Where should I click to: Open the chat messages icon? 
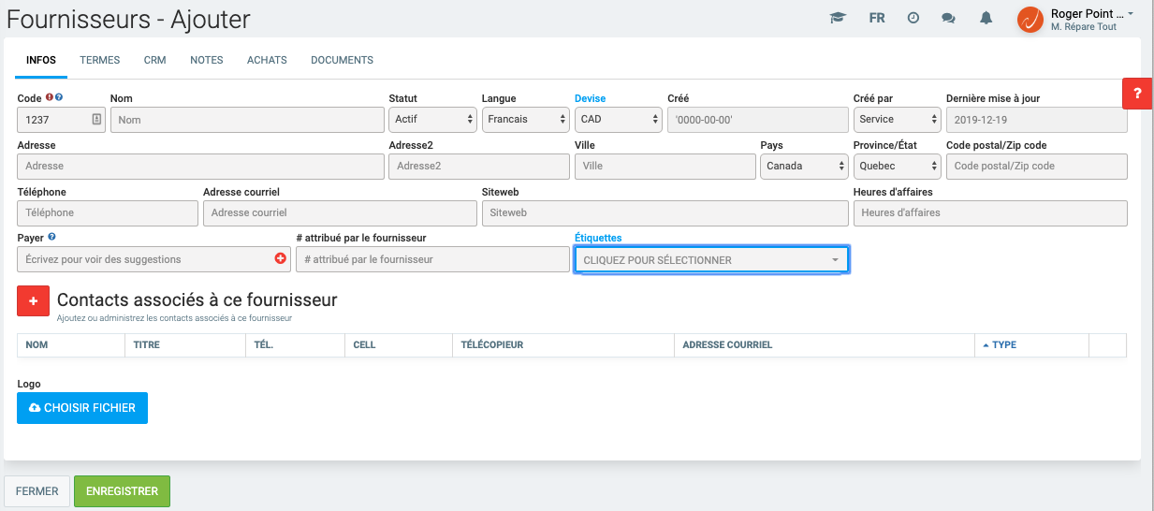coord(948,18)
